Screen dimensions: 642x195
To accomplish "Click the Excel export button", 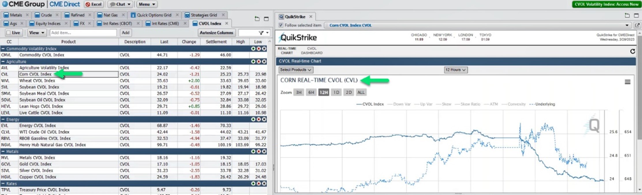I will [x=94, y=4].
